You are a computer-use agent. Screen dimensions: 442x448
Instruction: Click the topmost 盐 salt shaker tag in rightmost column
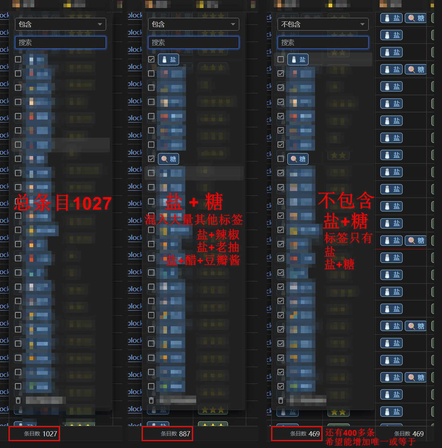point(391,18)
